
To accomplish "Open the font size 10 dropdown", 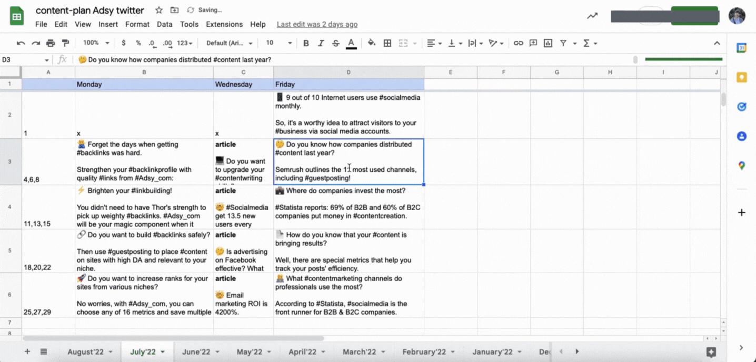I will pyautogui.click(x=278, y=43).
